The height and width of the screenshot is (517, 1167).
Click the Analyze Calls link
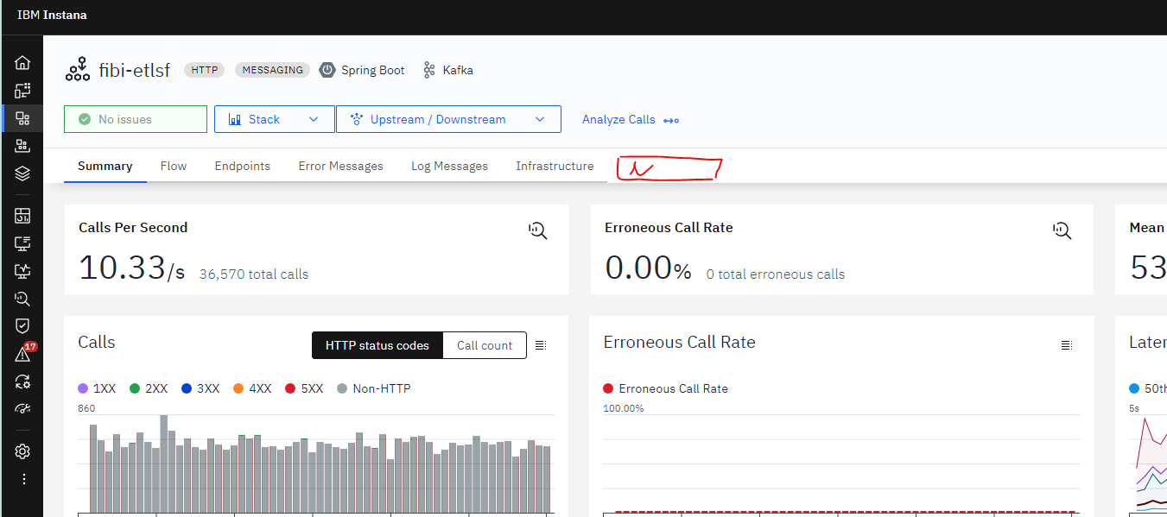pyautogui.click(x=630, y=119)
